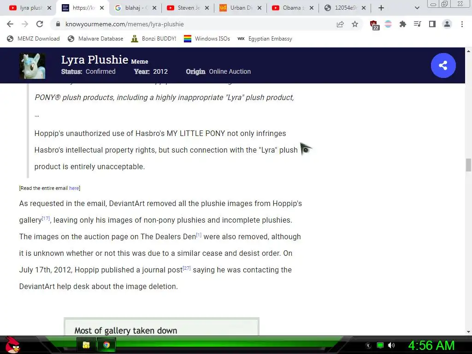
Task: Click the 4:56 AM clock
Action: click(x=431, y=346)
